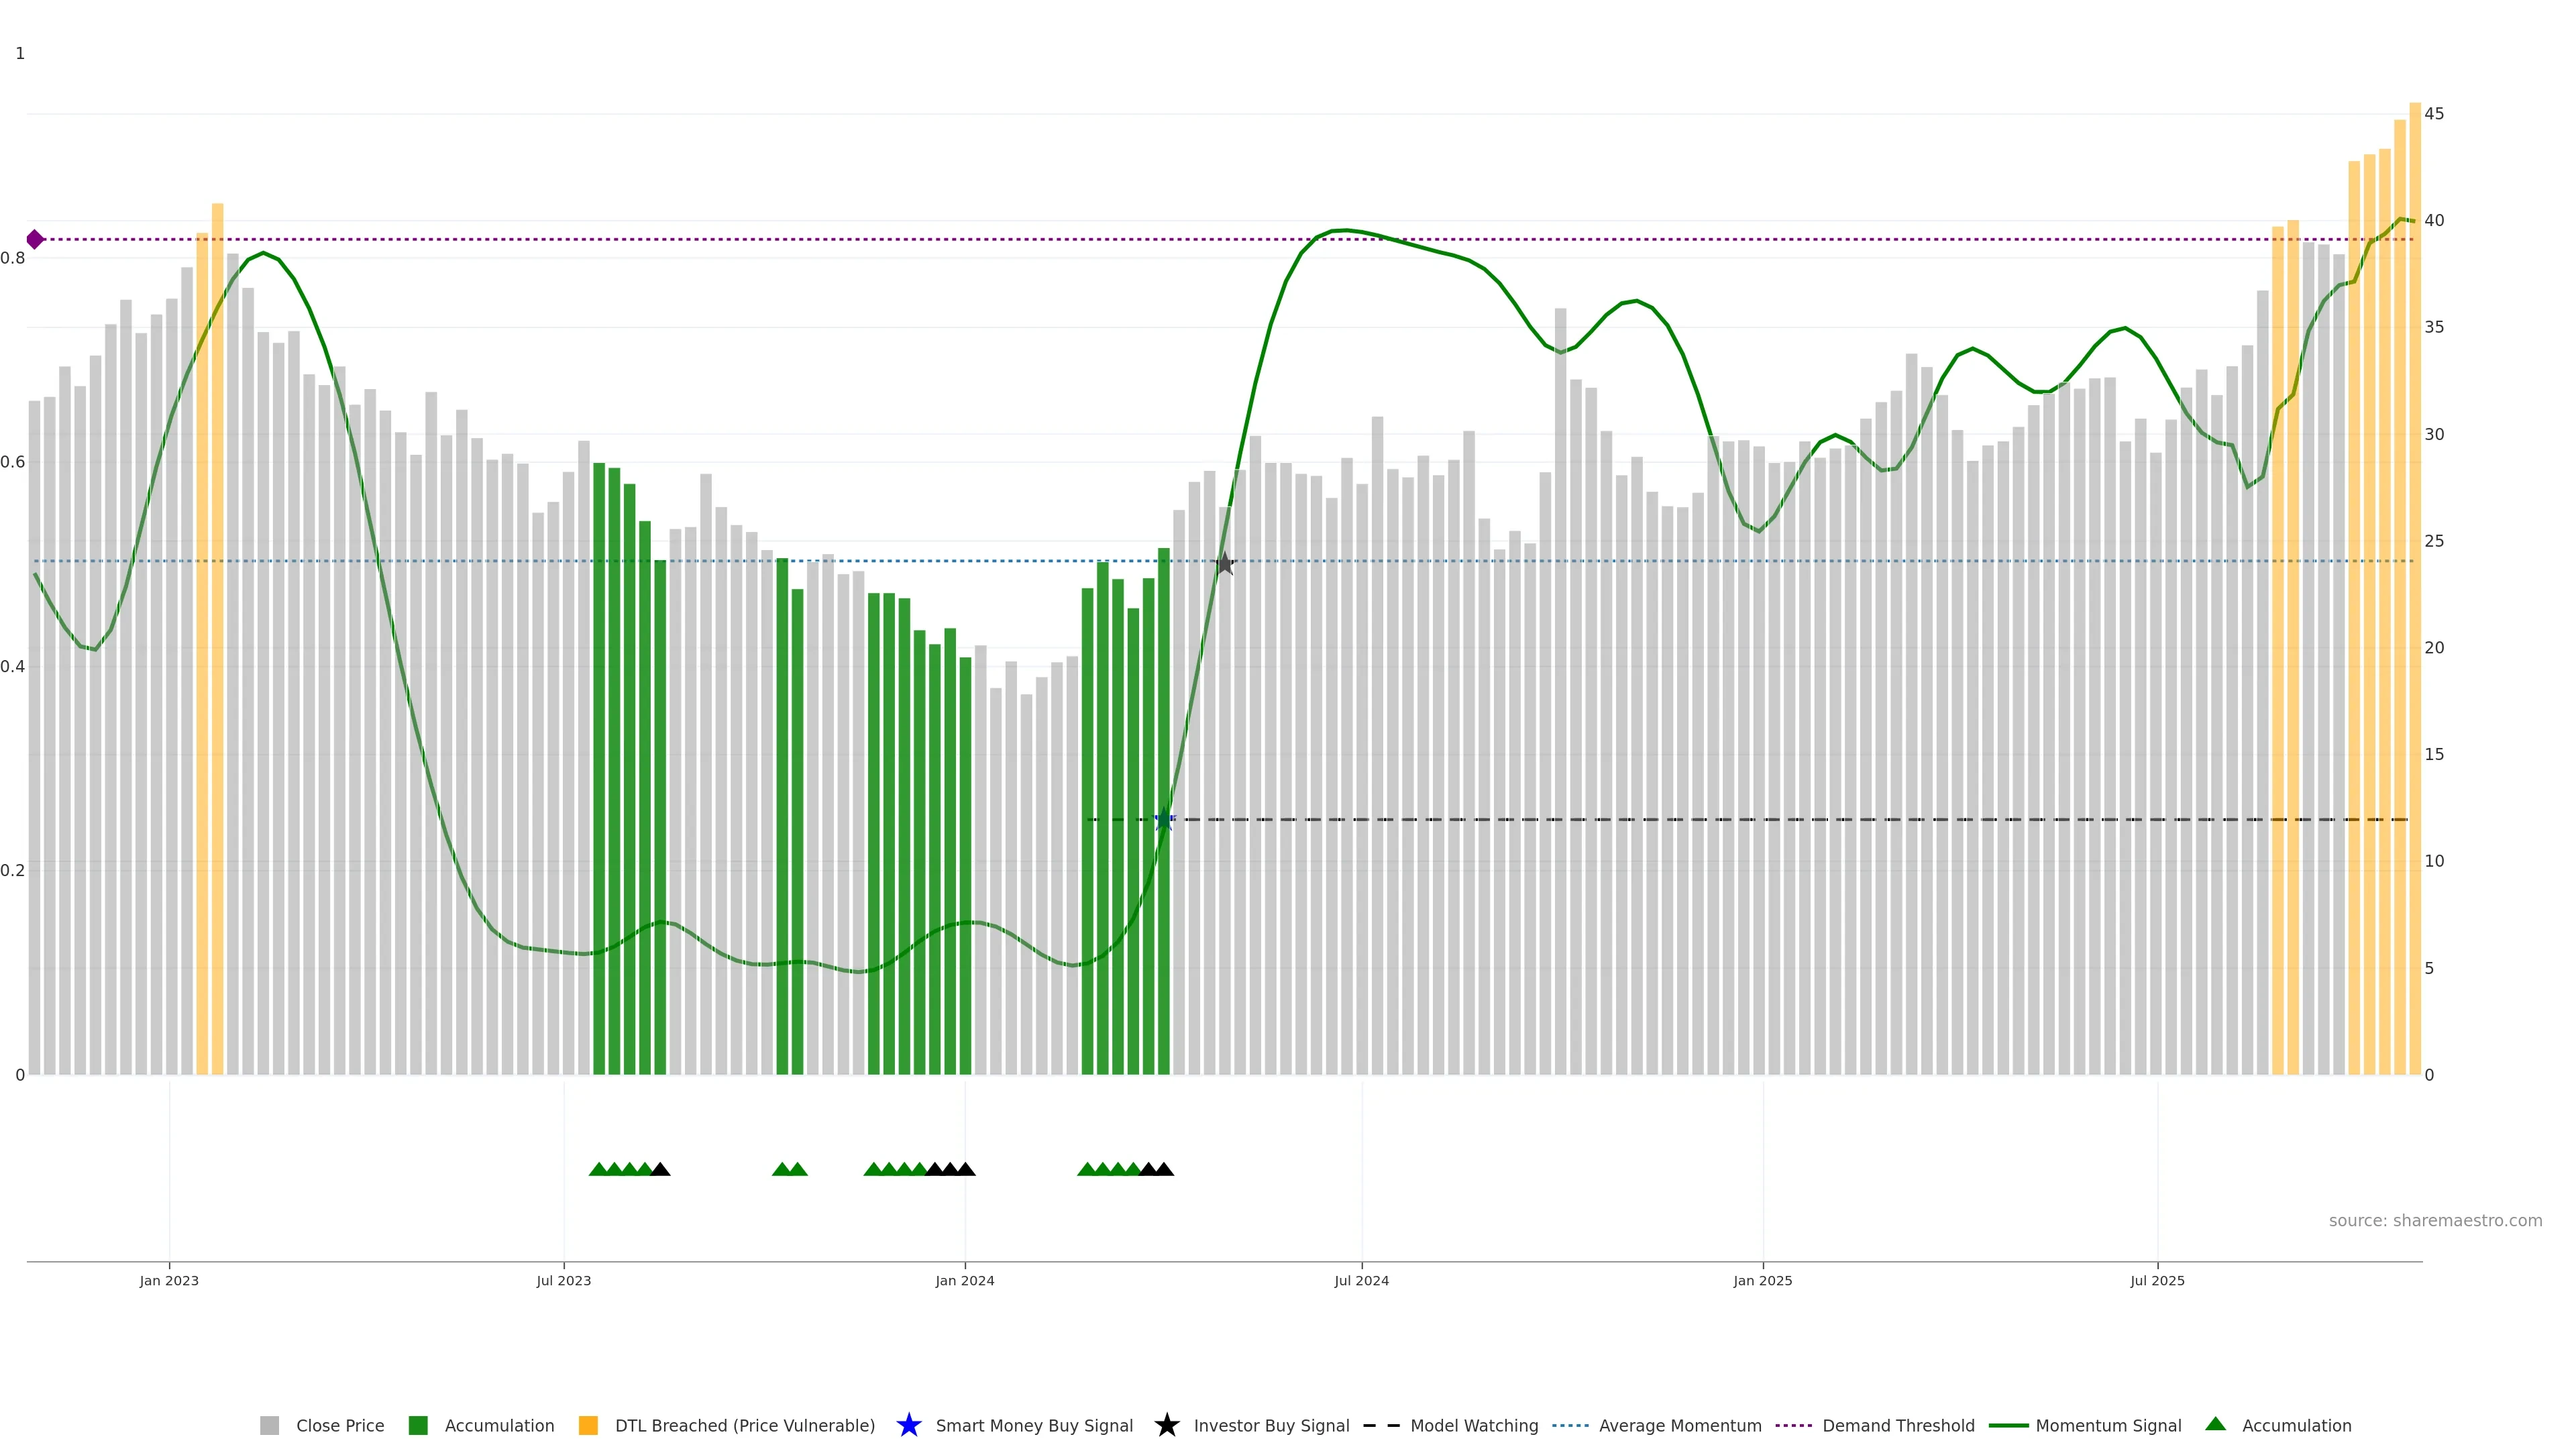This screenshot has width=2576, height=1449.
Task: Click the purple diamond Demand Threshold marker on the chart
Action: point(35,239)
